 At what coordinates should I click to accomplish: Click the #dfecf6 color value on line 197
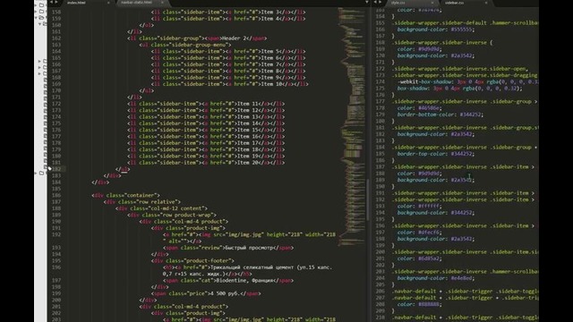[429, 233]
